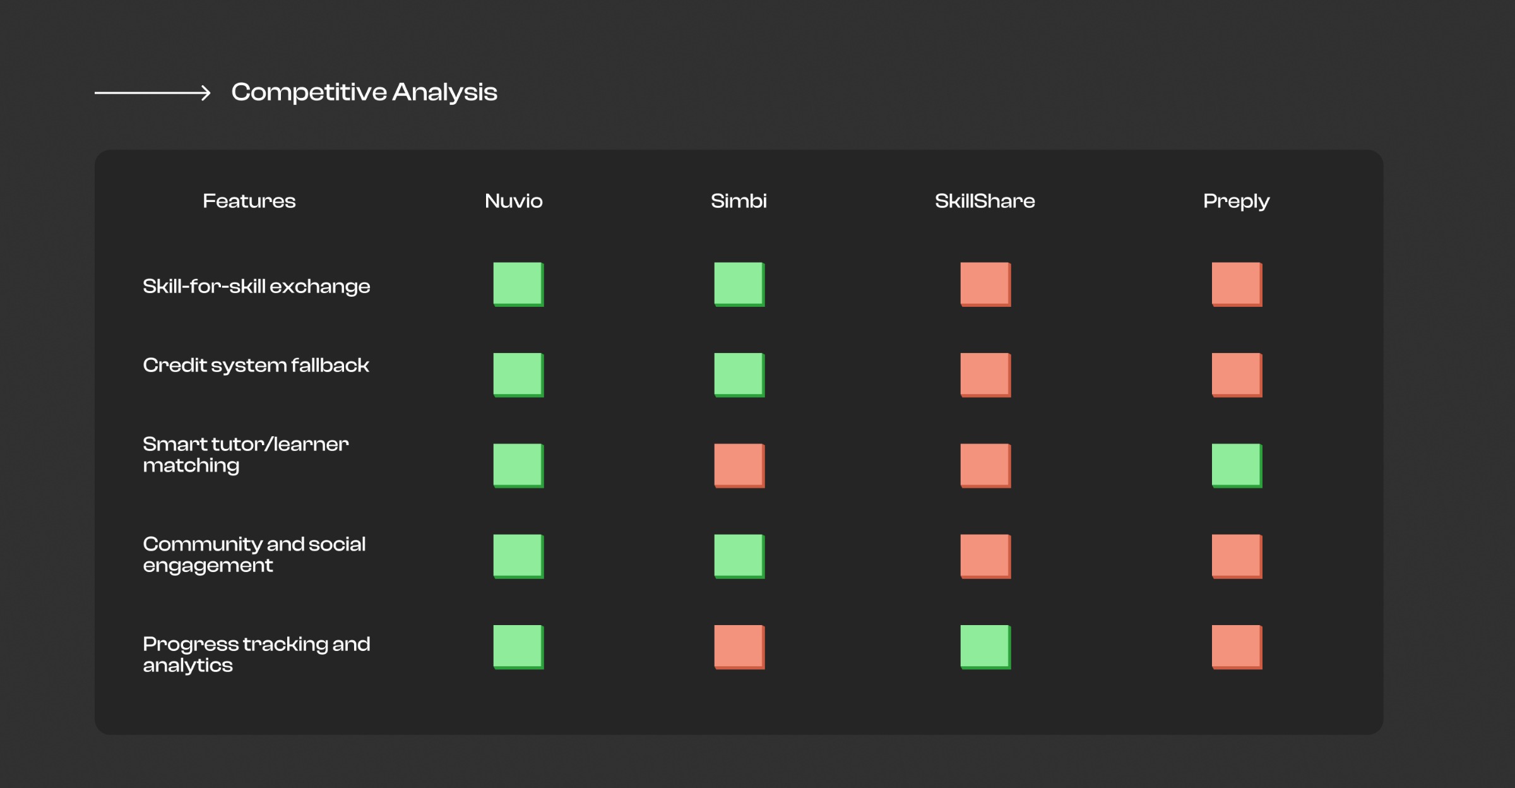This screenshot has width=1515, height=788.
Task: Select the Simbi column header
Action: 739,201
